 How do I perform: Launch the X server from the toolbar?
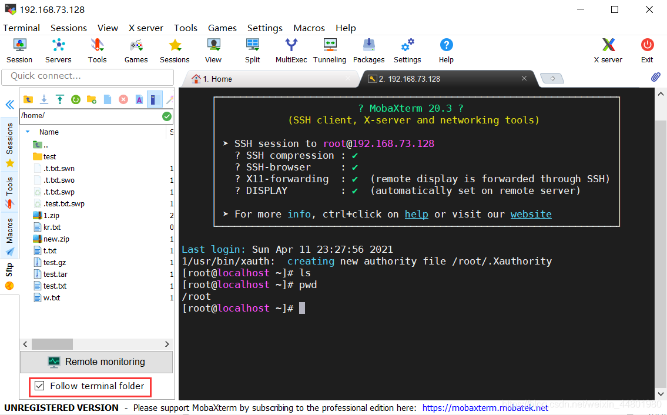coord(608,51)
